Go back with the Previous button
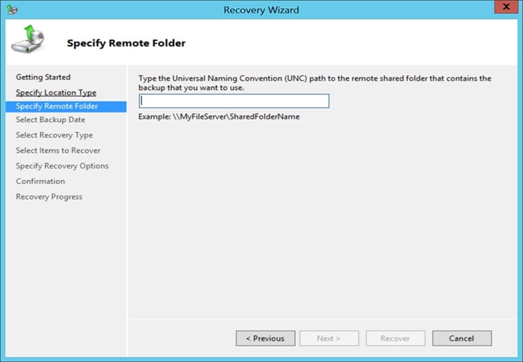This screenshot has width=523, height=362. (x=265, y=339)
